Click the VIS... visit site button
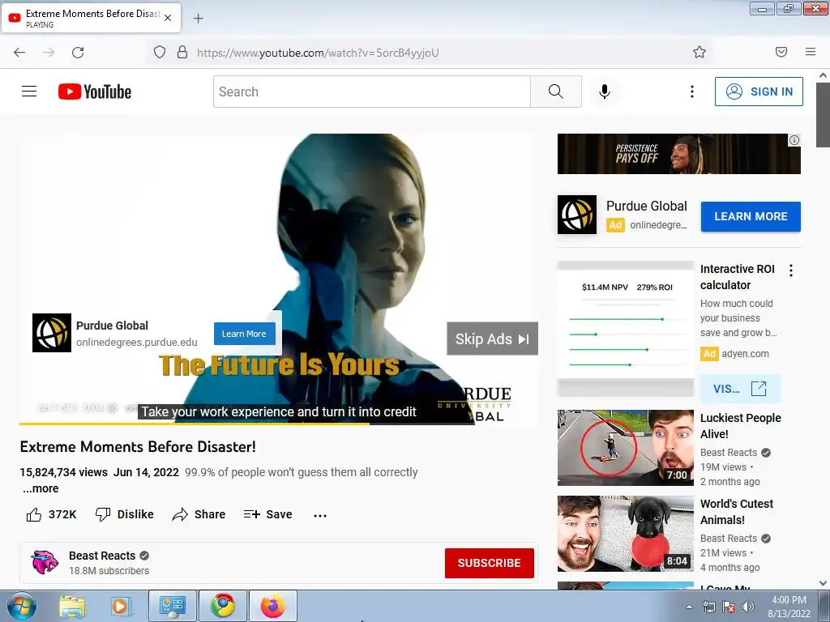Image resolution: width=830 pixels, height=622 pixels. click(740, 389)
